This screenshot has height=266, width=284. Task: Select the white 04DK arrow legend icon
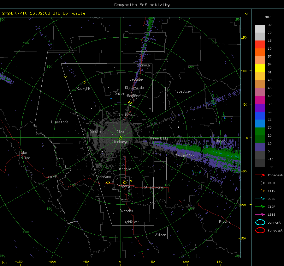[260, 183]
